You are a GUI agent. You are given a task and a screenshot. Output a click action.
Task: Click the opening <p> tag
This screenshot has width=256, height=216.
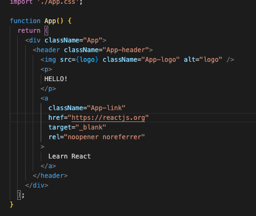point(46,69)
